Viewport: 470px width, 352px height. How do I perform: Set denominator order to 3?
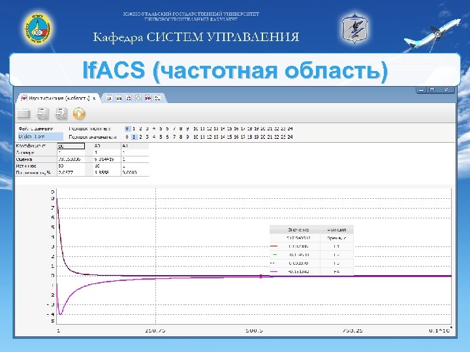147,137
